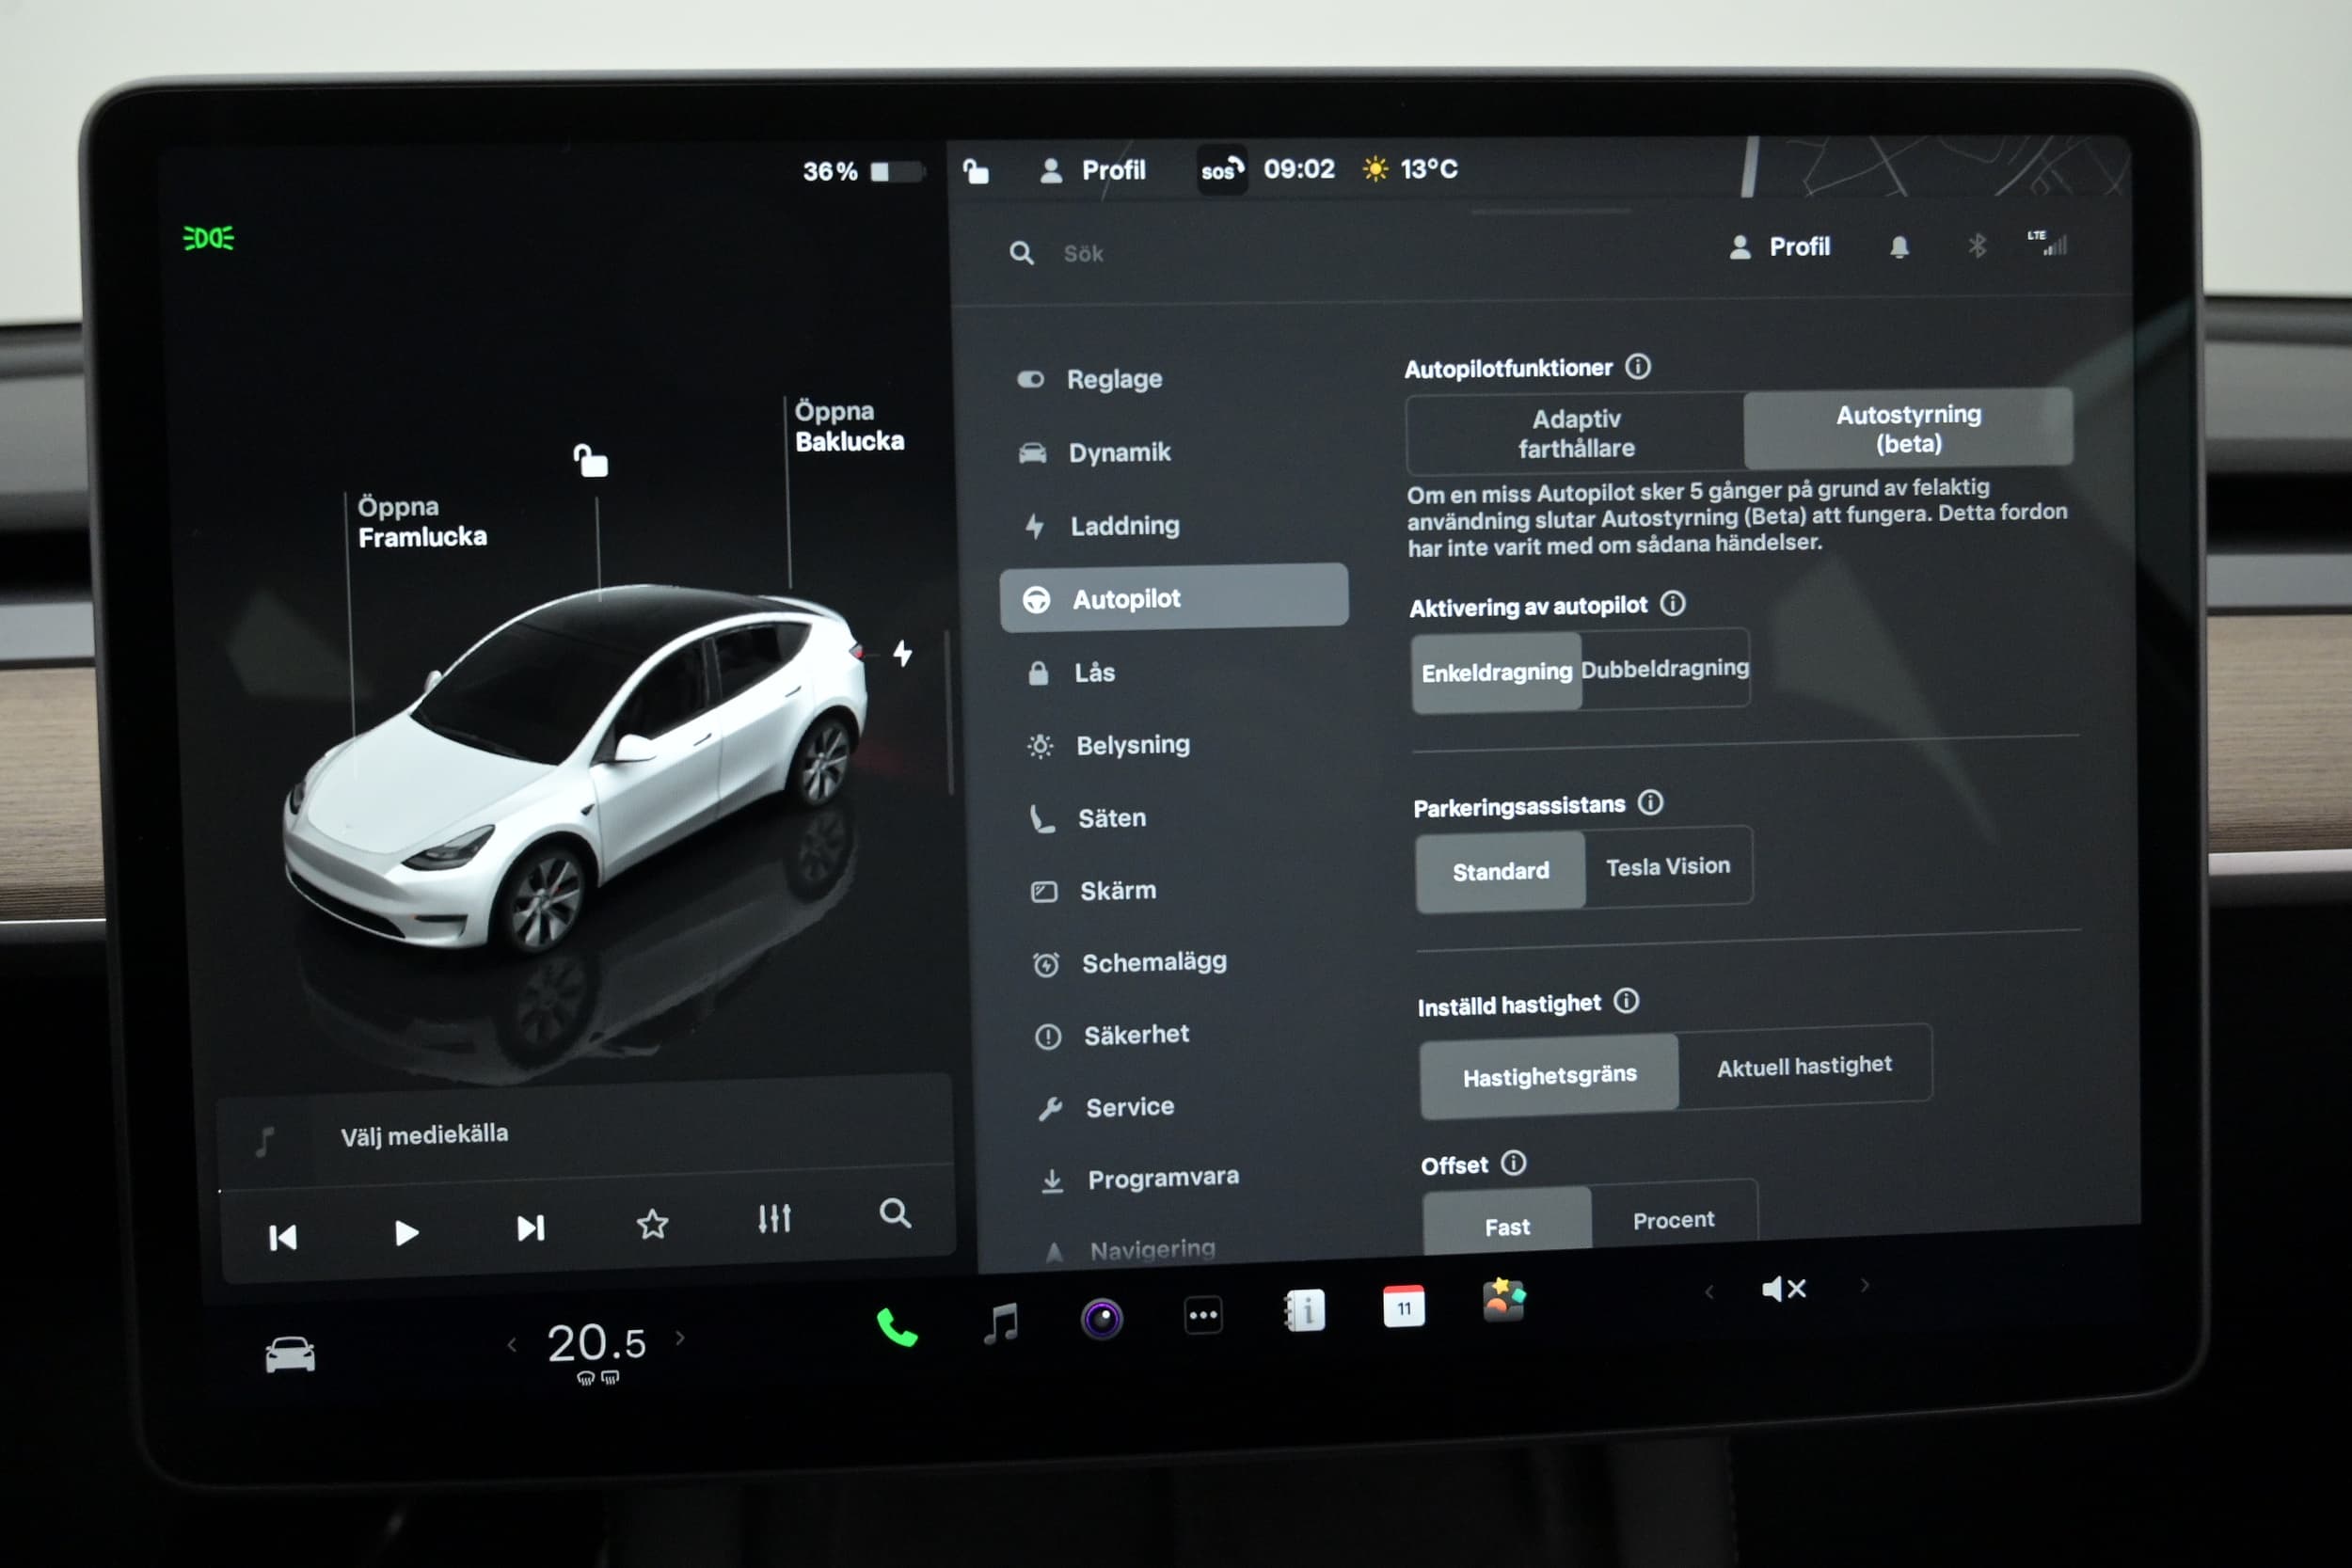Tap the Bluetooth icon
This screenshot has width=2352, height=1568.
pyautogui.click(x=1977, y=246)
